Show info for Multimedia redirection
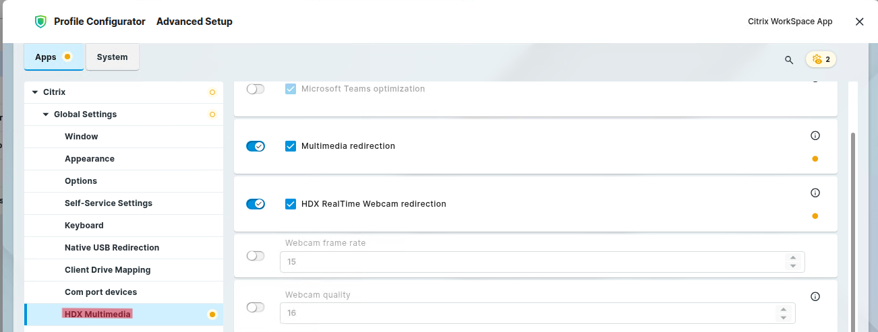The width and height of the screenshot is (878, 332). point(815,135)
